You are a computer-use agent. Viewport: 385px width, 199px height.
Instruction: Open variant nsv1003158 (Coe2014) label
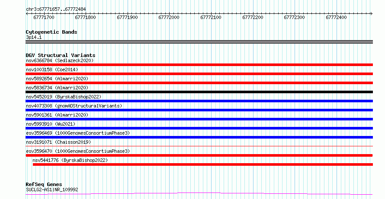tap(52, 69)
